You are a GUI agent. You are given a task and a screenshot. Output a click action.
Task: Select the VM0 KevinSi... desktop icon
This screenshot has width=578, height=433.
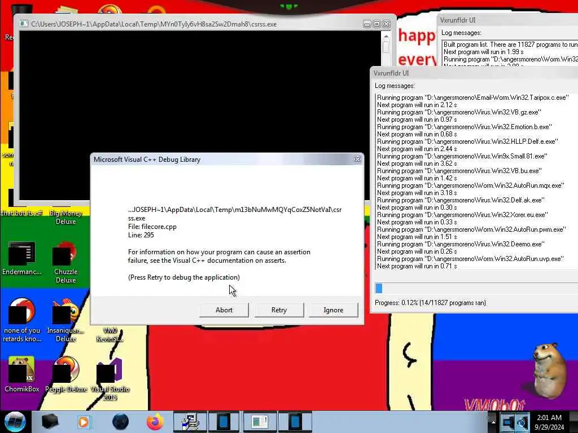click(110, 334)
